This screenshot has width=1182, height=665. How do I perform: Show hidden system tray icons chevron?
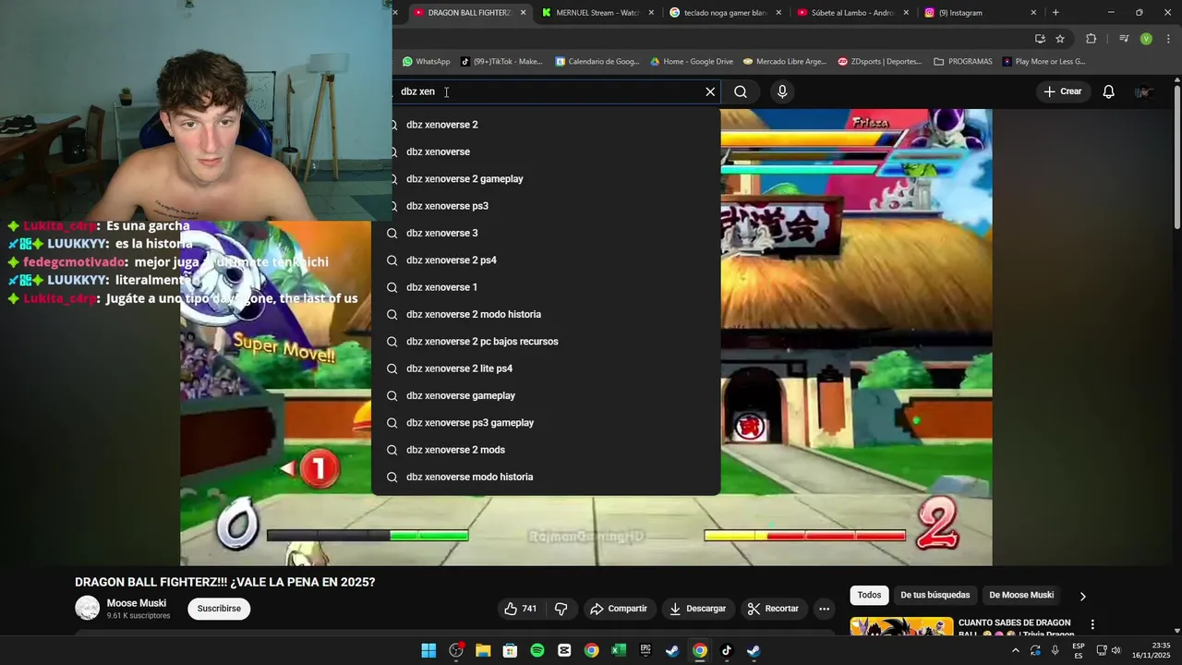[x=1015, y=650]
